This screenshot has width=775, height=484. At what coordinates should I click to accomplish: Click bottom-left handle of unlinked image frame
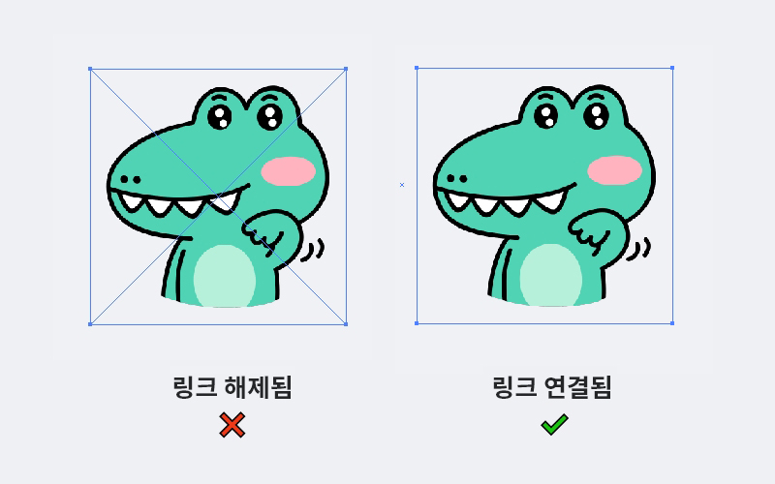[x=90, y=324]
